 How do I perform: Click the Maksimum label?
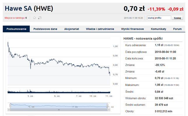[x=132, y=85]
